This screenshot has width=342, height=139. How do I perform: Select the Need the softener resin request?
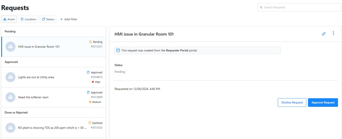coord(53,97)
